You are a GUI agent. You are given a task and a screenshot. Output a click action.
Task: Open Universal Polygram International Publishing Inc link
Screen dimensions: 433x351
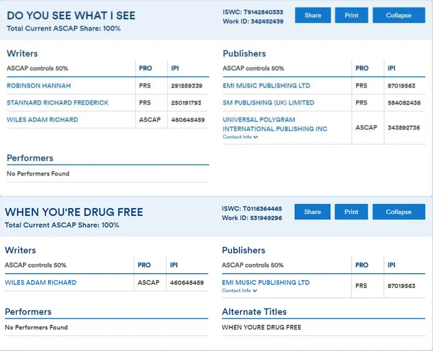pos(275,124)
